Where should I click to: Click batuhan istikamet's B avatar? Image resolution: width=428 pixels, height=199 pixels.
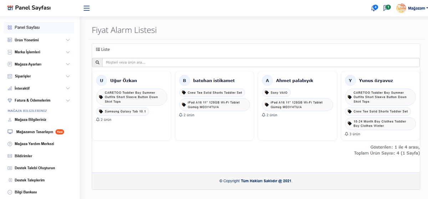coord(184,81)
